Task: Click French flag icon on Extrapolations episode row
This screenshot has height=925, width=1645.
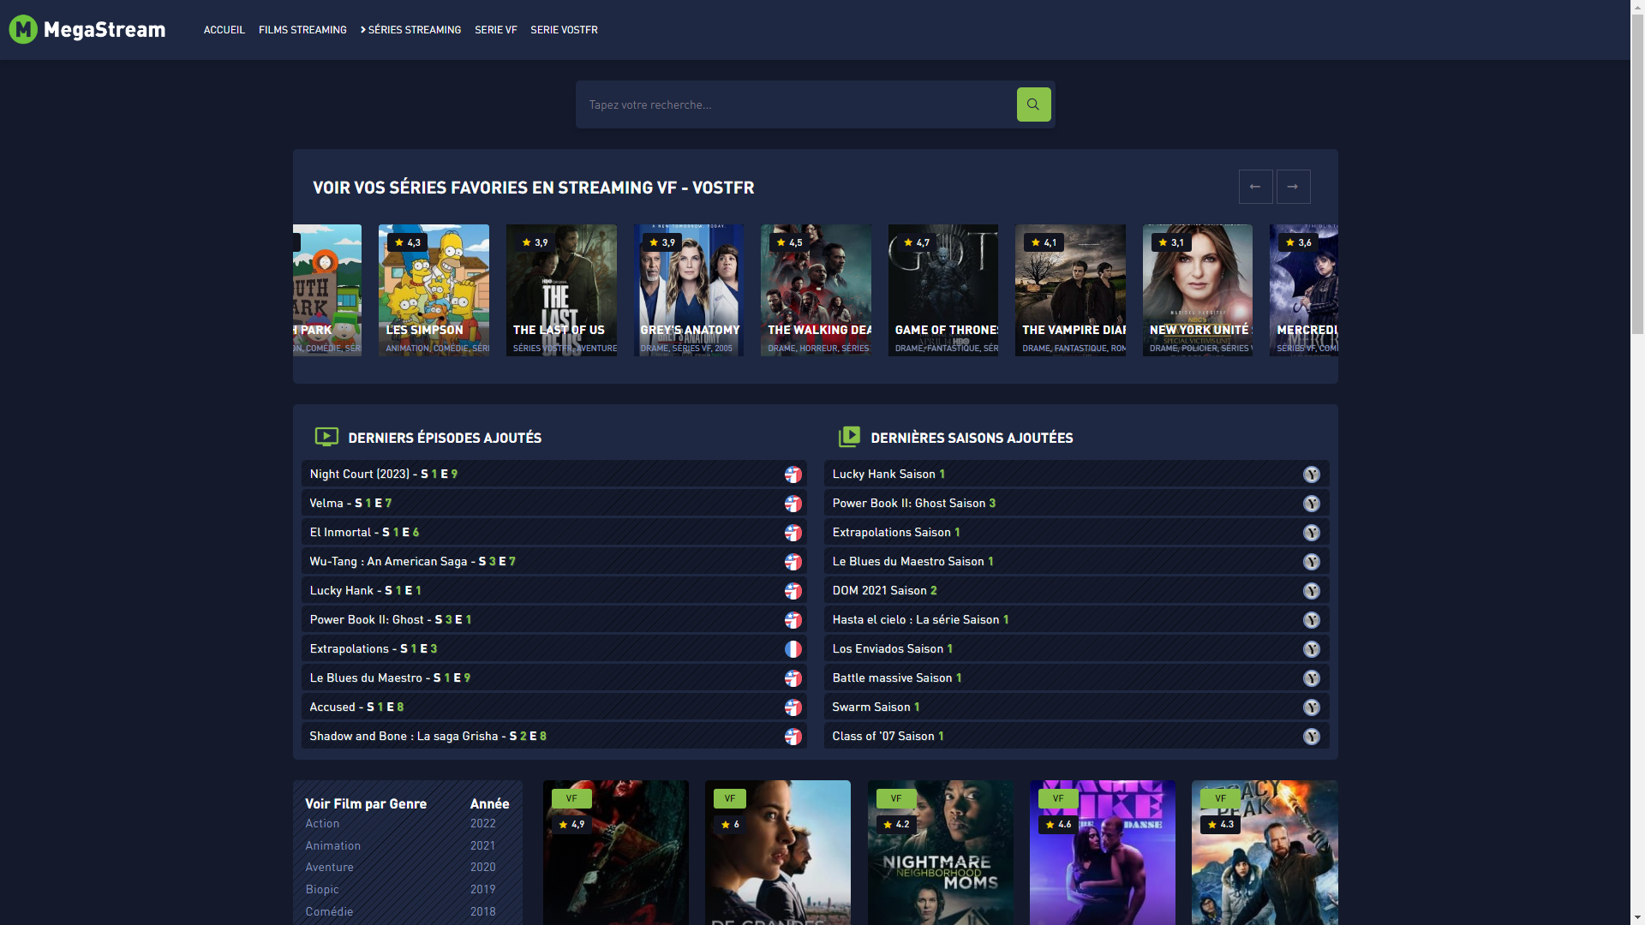Action: (793, 649)
